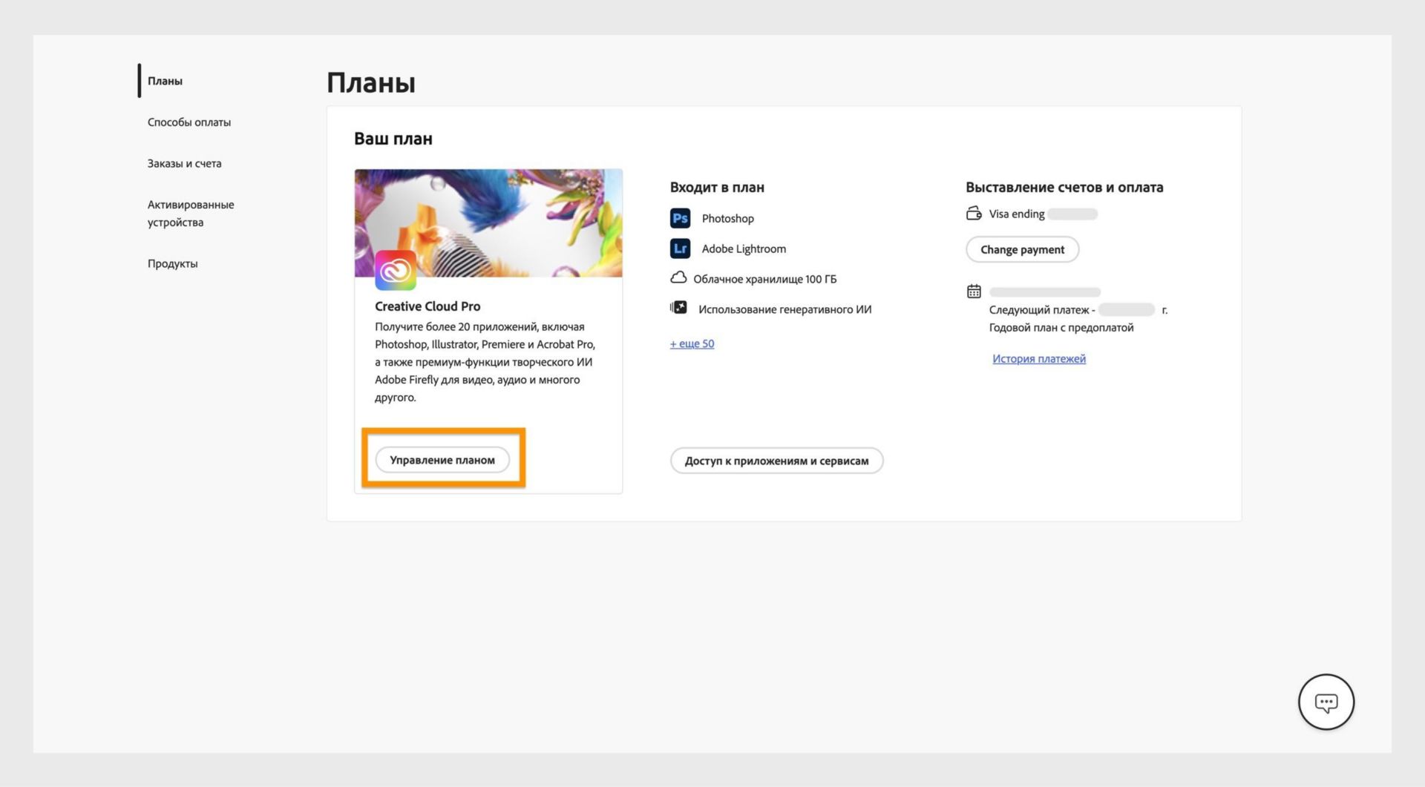The height and width of the screenshot is (787, 1425).
Task: Open the Планы sidebar section
Action: pyautogui.click(x=165, y=81)
